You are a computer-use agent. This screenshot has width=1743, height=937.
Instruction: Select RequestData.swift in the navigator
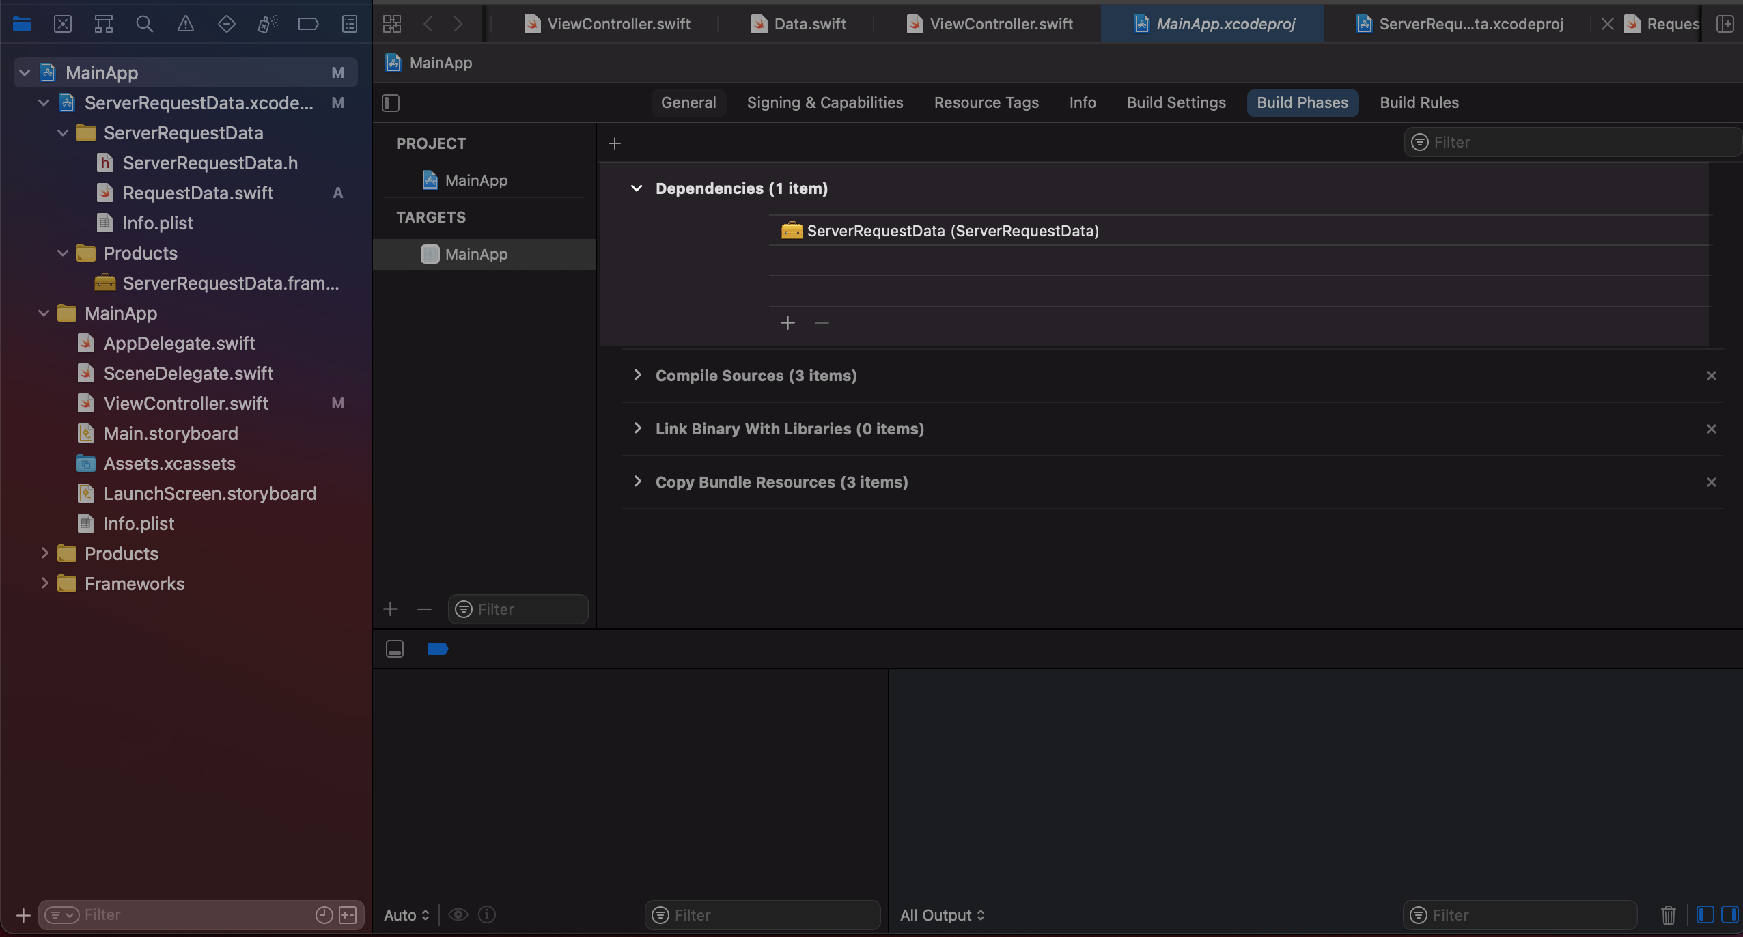pos(197,193)
